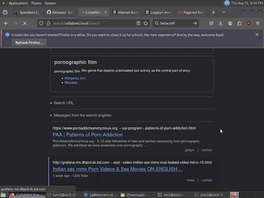This screenshot has width=264, height=198.
Task: Toggle reader view icon
Action: coord(138,23)
